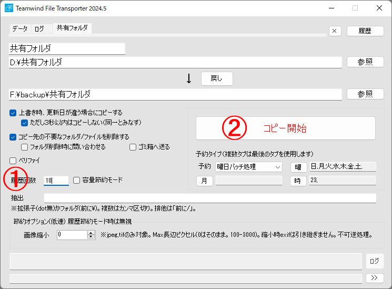Click the 抽出 filter input field
The image size is (392, 289).
(x=210, y=198)
